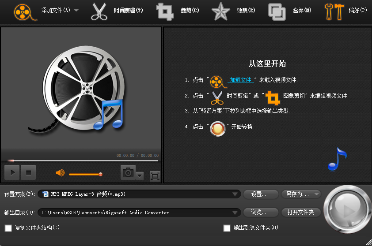This screenshot has width=372, height=246.
Task: Click the large film reel preview image
Action: 78,90
